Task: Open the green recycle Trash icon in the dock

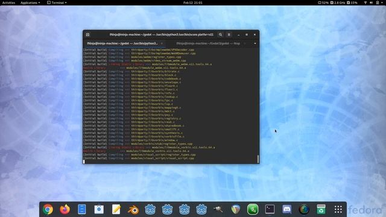Action: (321, 209)
